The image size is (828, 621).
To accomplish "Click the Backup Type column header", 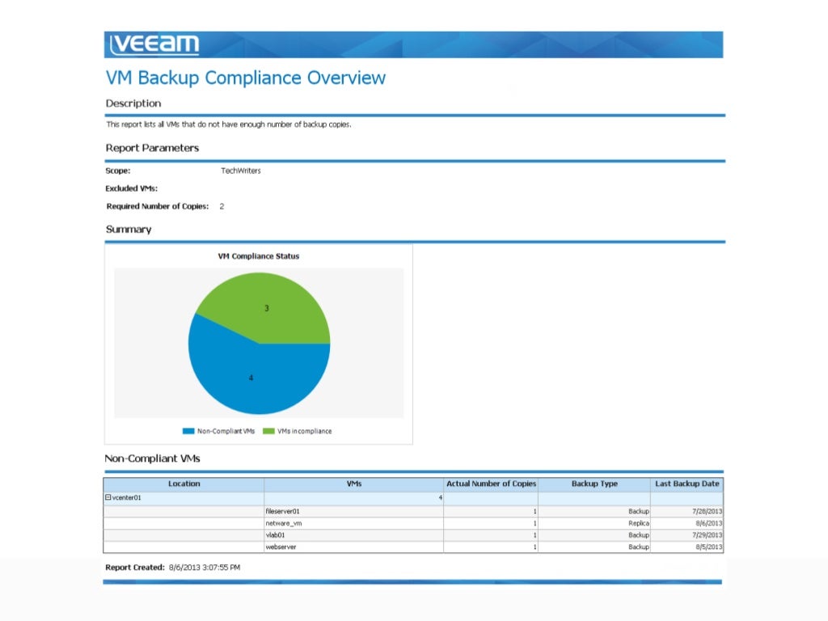I will click(x=594, y=484).
